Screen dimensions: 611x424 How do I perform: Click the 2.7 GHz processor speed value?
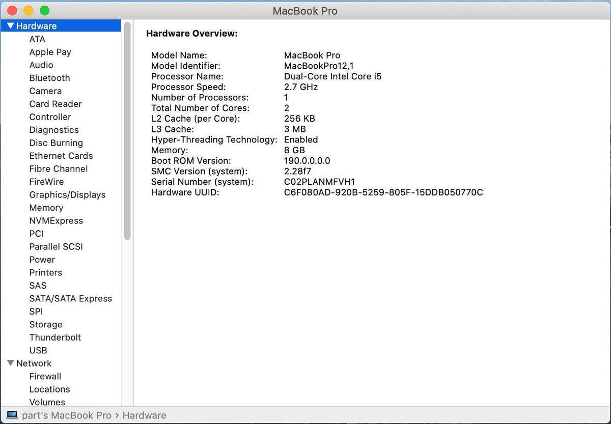[301, 87]
